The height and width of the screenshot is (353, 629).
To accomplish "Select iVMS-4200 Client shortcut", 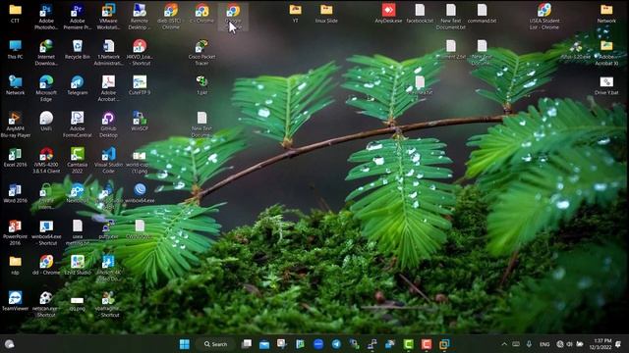I will [x=46, y=161].
